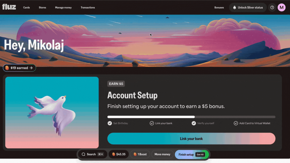The height and width of the screenshot is (163, 290).
Task: Click the arrow on $19 earned
Action: [x=31, y=68]
